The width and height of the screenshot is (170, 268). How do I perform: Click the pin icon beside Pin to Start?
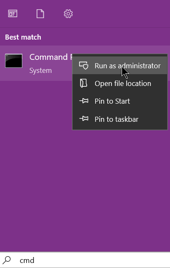pyautogui.click(x=84, y=101)
